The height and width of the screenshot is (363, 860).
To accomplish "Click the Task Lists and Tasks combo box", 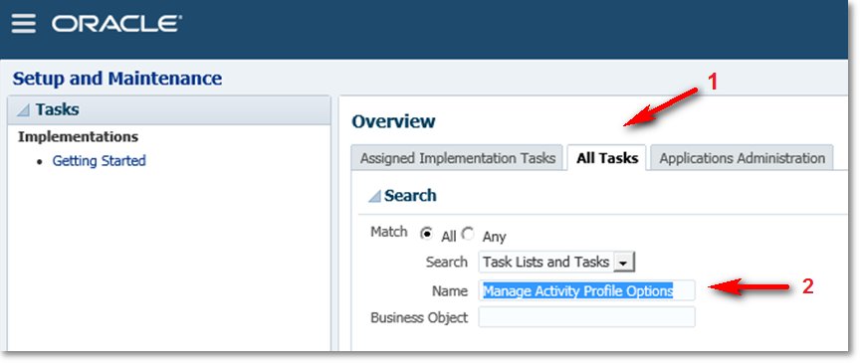I will 556,263.
